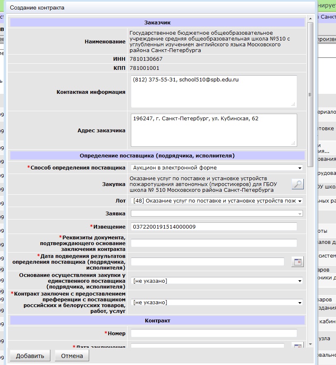Click the resize grip of Адрес заказчика

point(293,143)
